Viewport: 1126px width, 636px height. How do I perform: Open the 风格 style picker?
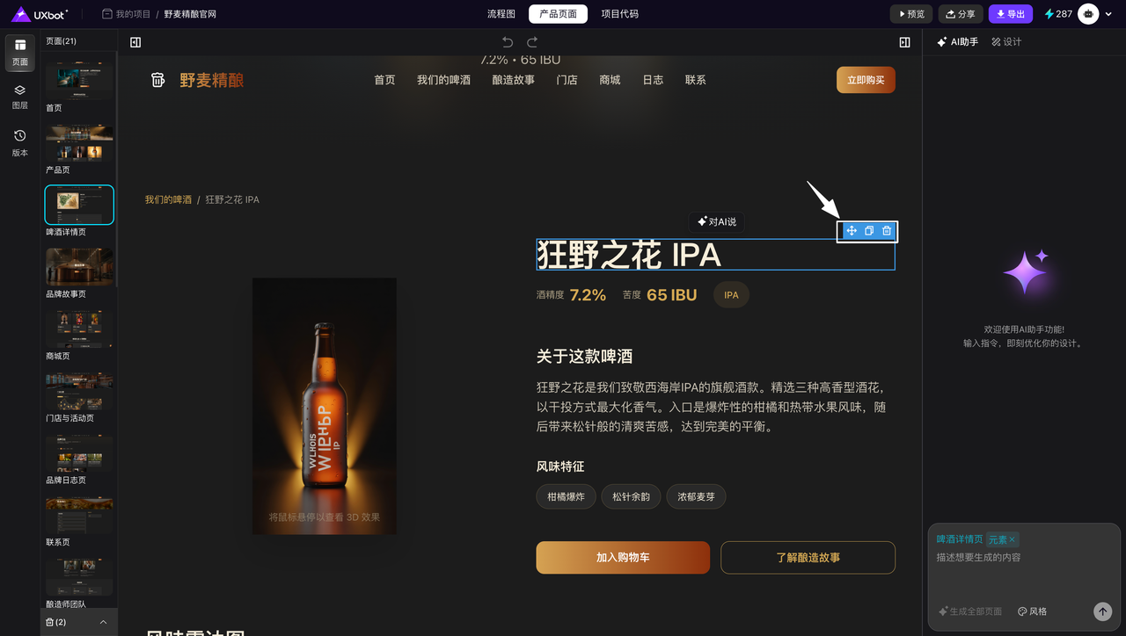(x=1032, y=611)
